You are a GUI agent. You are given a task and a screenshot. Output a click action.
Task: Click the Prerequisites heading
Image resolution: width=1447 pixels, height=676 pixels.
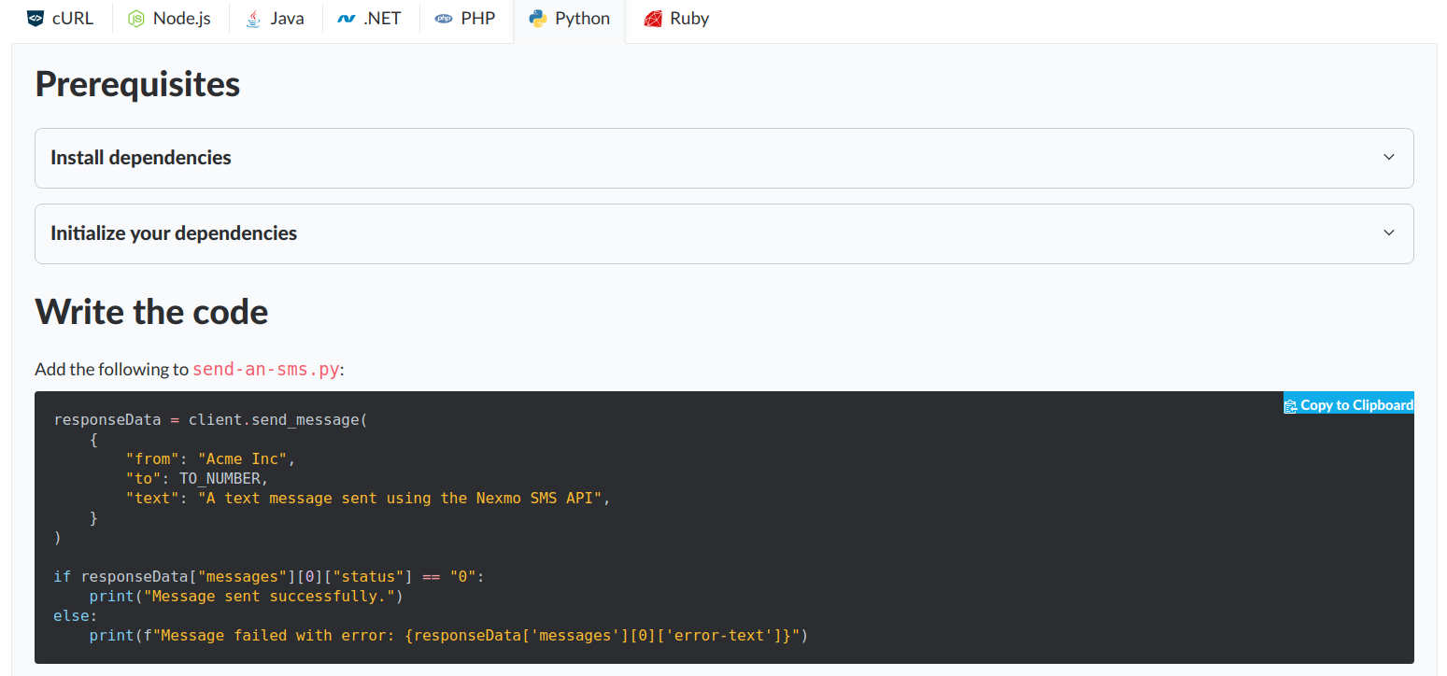click(137, 84)
